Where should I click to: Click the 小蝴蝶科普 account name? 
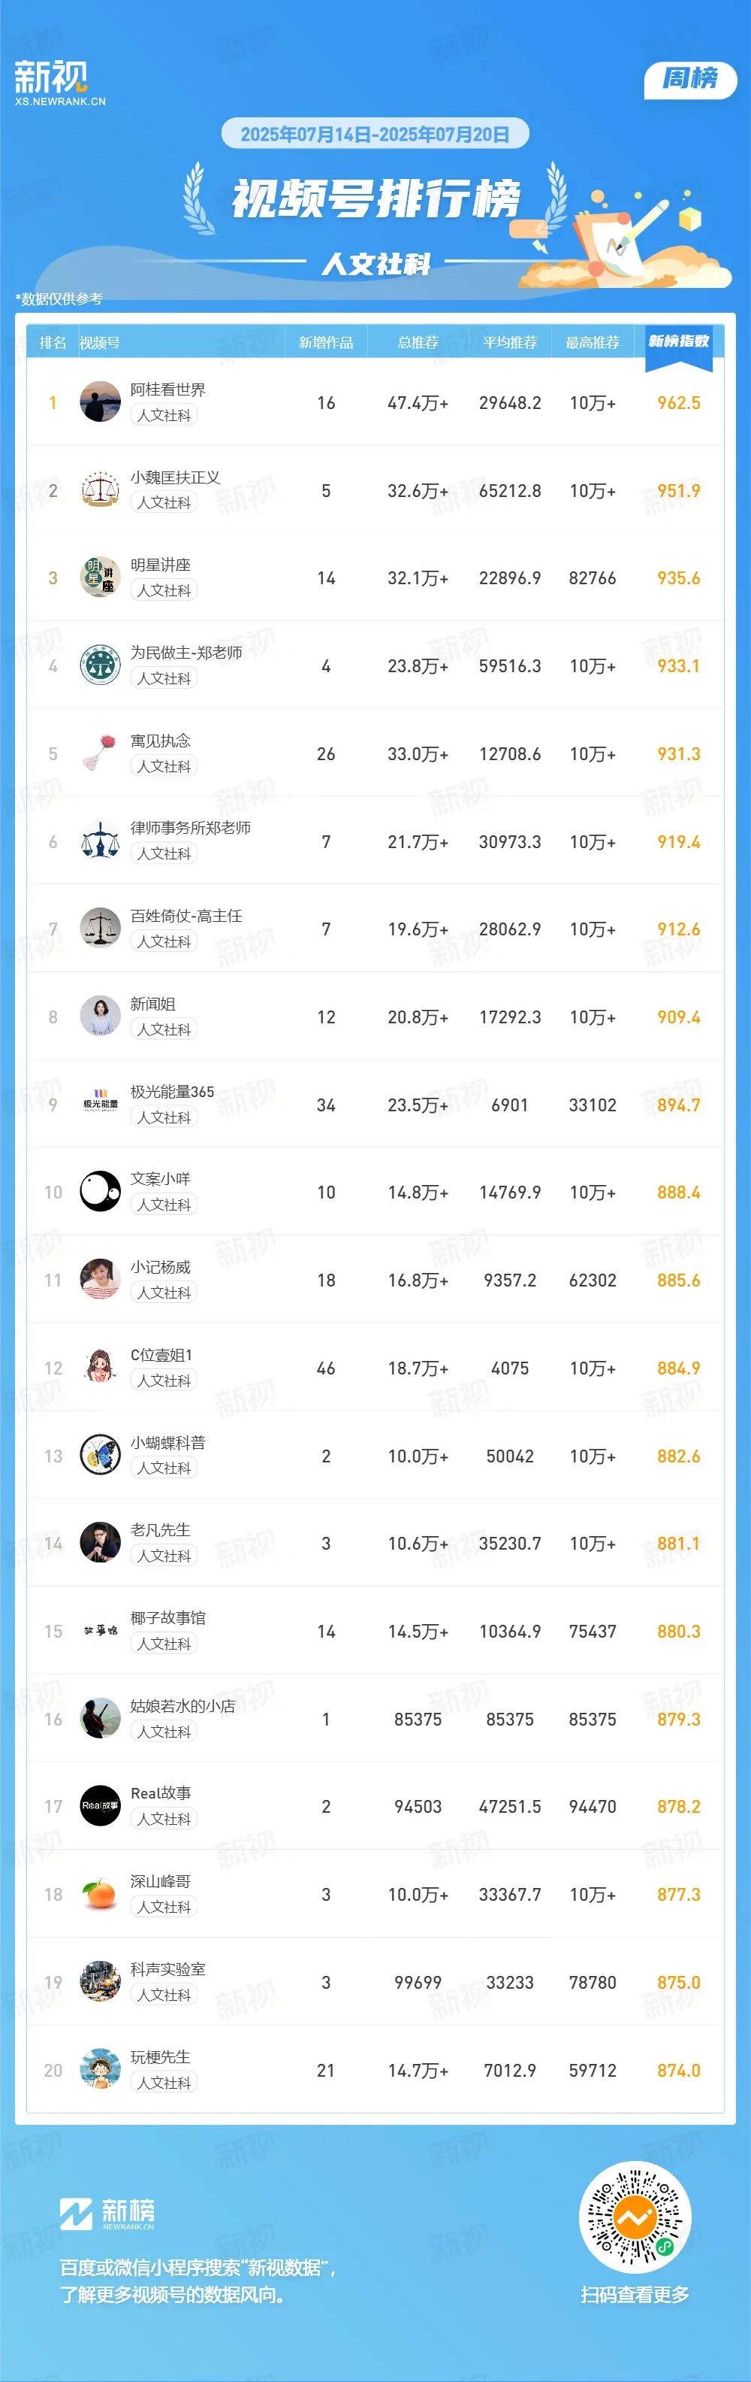pyautogui.click(x=167, y=1441)
